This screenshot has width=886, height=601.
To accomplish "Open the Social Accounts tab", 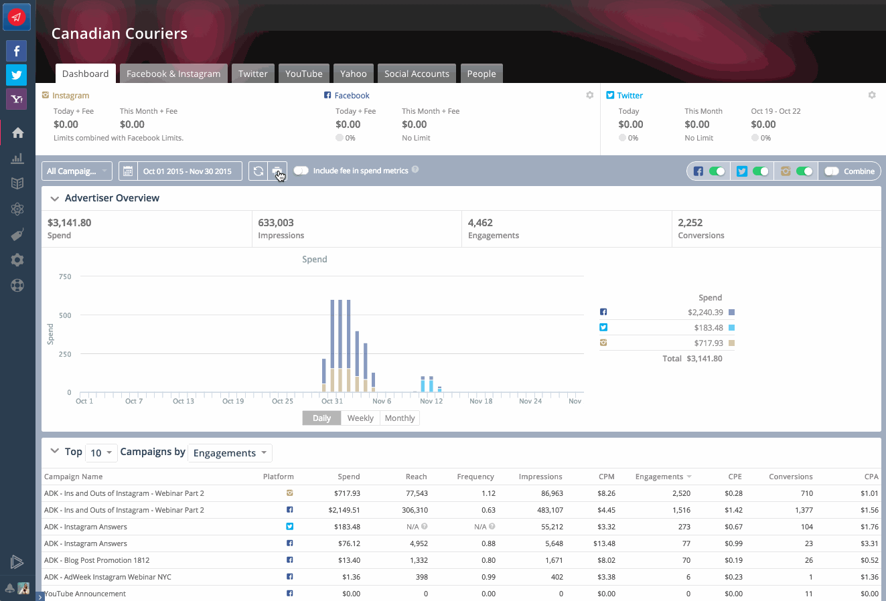I will (417, 74).
